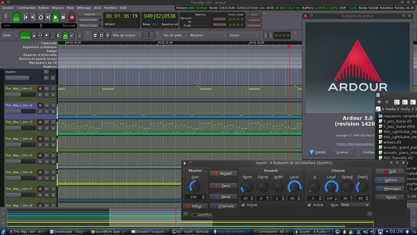The height and width of the screenshot is (235, 417).
Task: Open Qsynth Options dialog
Action: point(390,180)
